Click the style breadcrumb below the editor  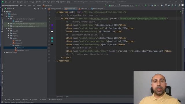[67, 97]
